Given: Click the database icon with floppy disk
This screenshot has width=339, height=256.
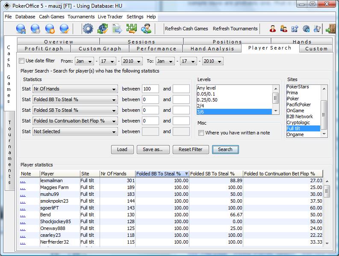Looking at the screenshot, I should [21, 29].
